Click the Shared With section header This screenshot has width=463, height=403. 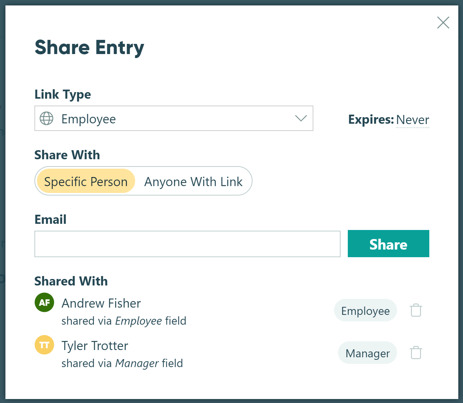coord(71,281)
